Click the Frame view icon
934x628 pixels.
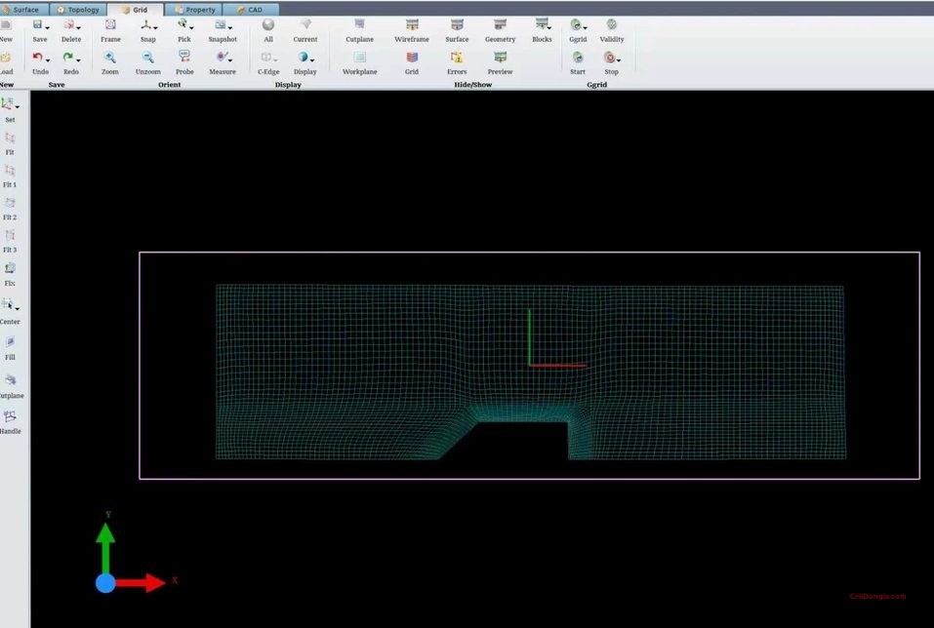(110, 24)
